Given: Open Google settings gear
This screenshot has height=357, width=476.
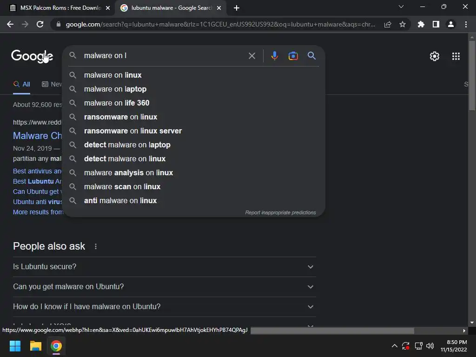Looking at the screenshot, I should click(435, 56).
